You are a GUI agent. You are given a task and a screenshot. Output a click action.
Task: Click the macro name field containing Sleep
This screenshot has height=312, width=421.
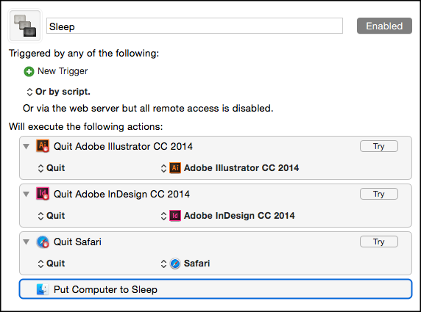point(194,26)
